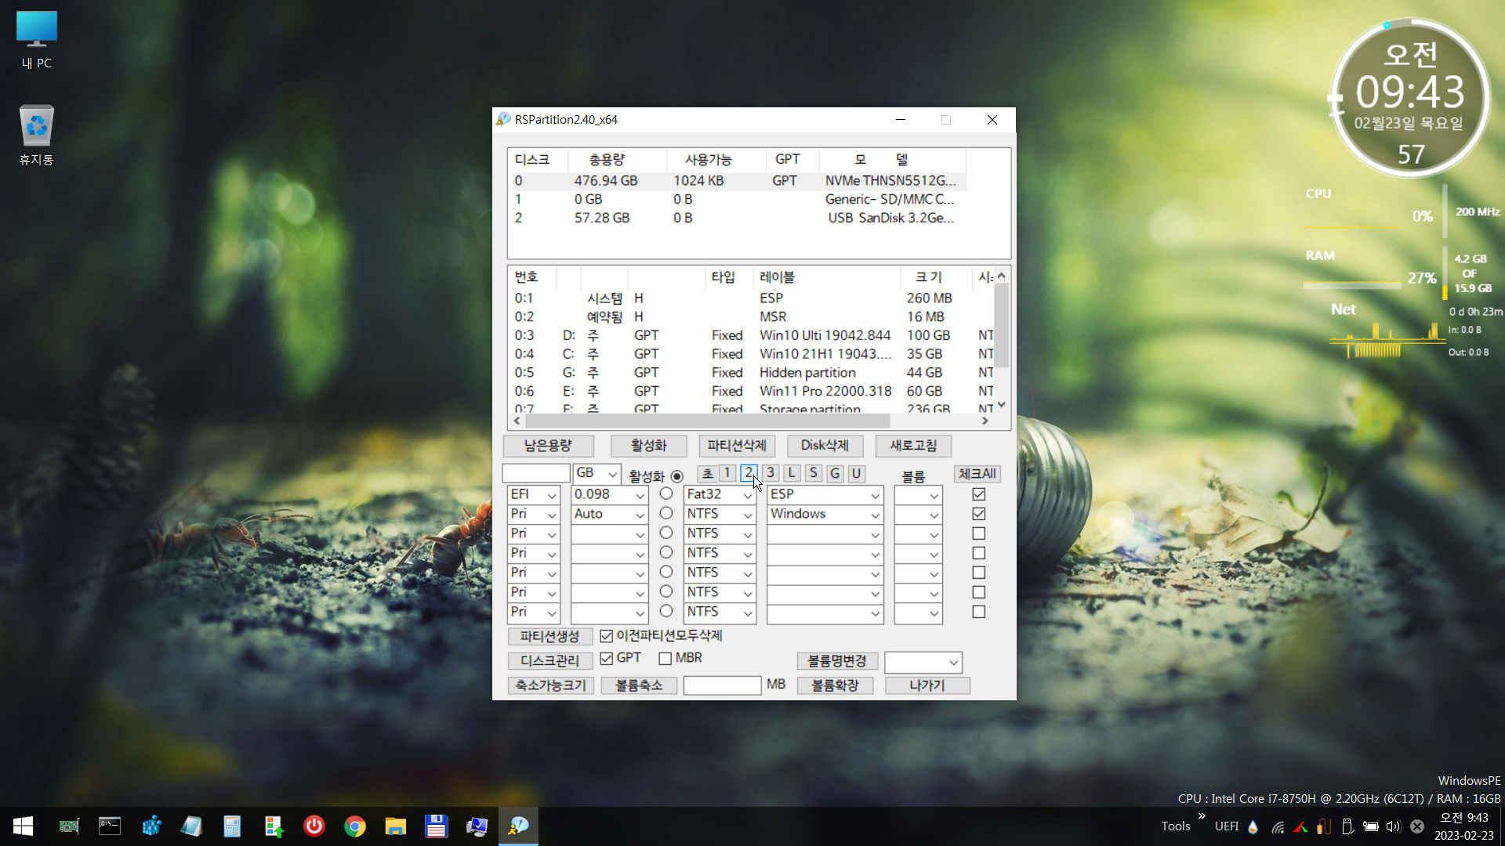The height and width of the screenshot is (846, 1505).
Task: Open File Explorer from taskbar
Action: click(396, 826)
